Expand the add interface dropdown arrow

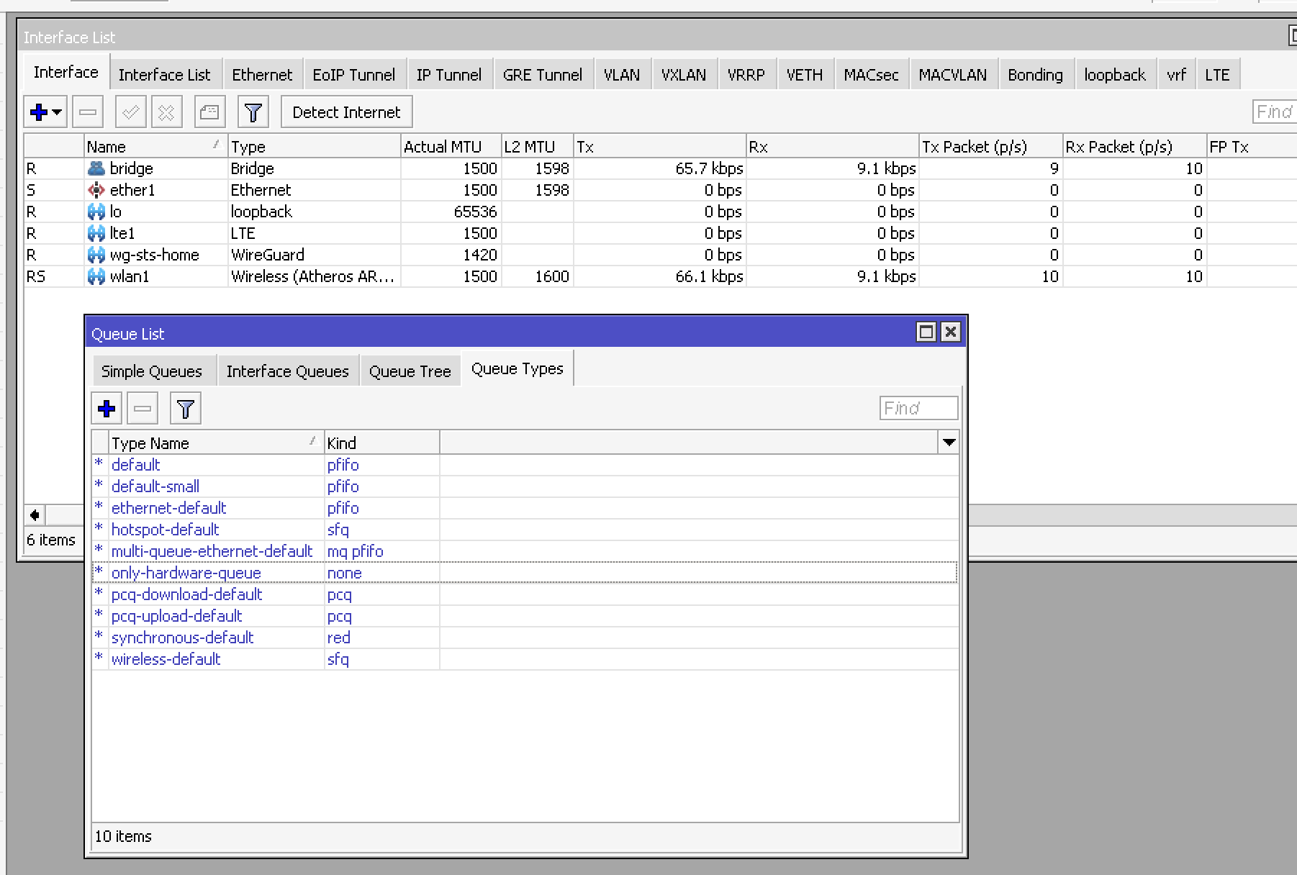tap(57, 112)
